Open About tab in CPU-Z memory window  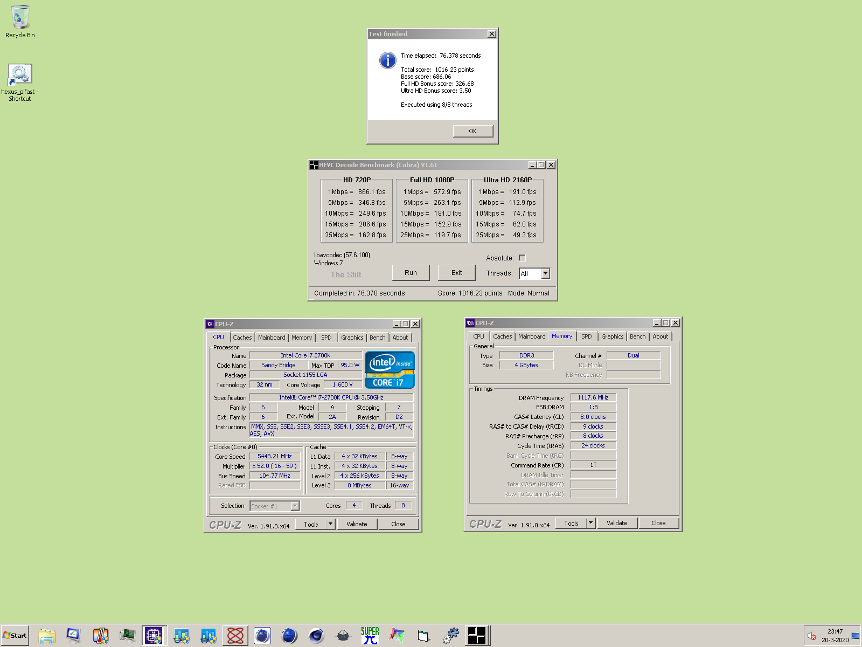point(661,336)
